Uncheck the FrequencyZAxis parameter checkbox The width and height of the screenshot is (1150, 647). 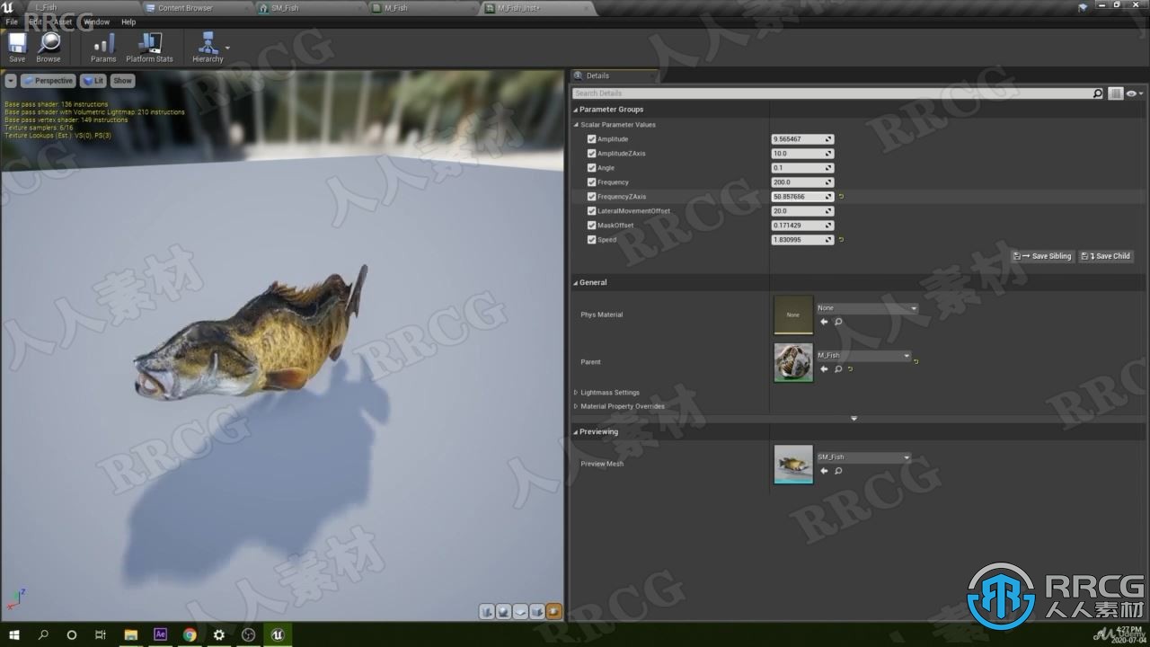click(x=591, y=197)
